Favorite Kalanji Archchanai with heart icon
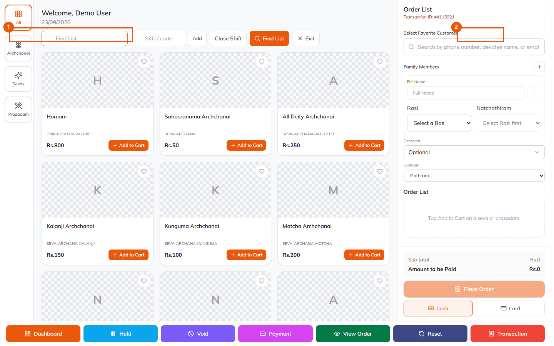This screenshot has width=554, height=346. pos(144,171)
